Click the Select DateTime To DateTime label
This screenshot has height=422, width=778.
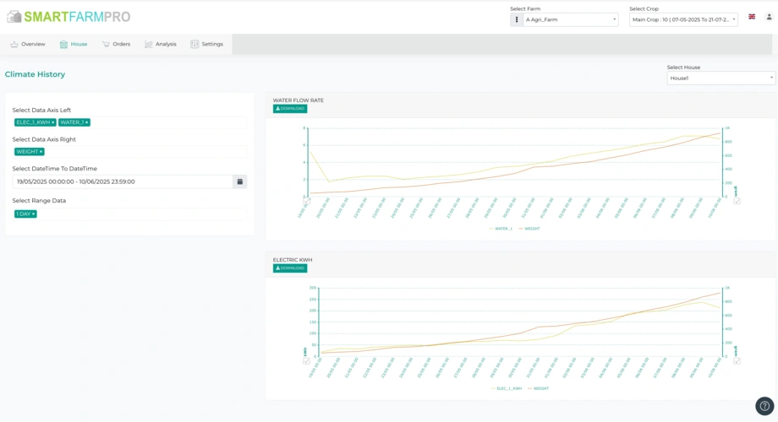click(55, 169)
